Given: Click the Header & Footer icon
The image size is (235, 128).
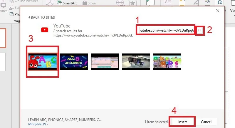Looking at the screenshot, I should pyautogui.click(x=182, y=3).
